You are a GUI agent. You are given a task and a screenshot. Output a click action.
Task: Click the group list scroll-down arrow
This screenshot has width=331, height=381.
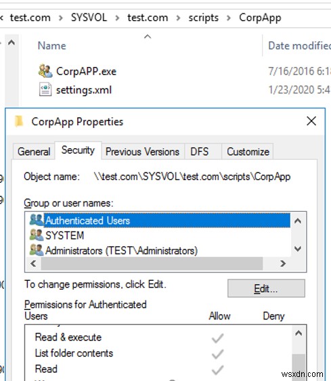tap(298, 249)
